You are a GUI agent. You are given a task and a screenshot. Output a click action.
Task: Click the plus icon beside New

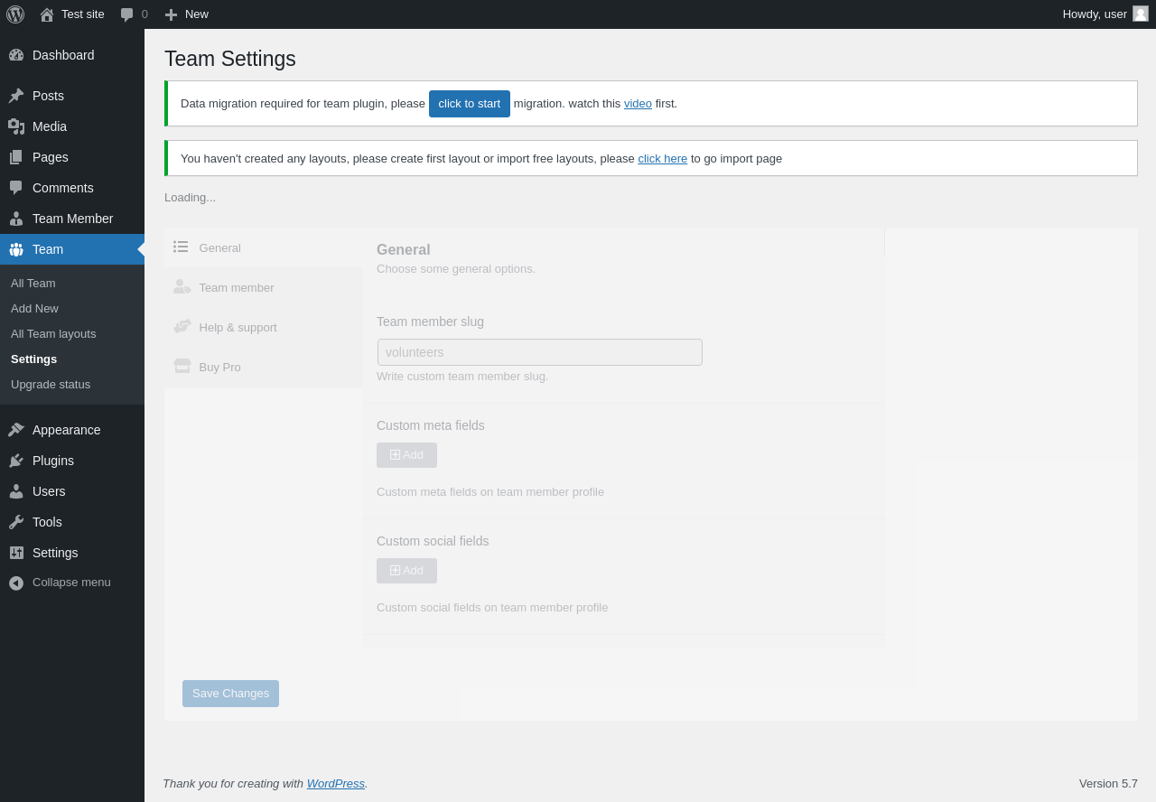[171, 14]
